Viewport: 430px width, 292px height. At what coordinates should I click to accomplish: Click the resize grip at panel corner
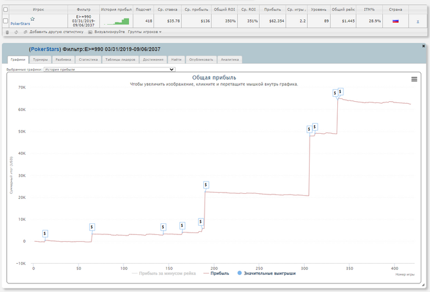(x=423, y=285)
